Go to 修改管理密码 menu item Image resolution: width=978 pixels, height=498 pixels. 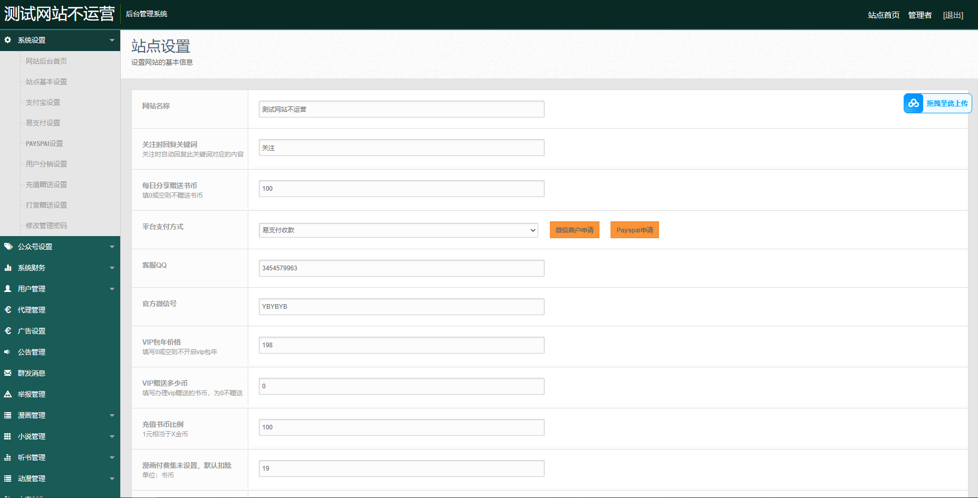coord(46,226)
